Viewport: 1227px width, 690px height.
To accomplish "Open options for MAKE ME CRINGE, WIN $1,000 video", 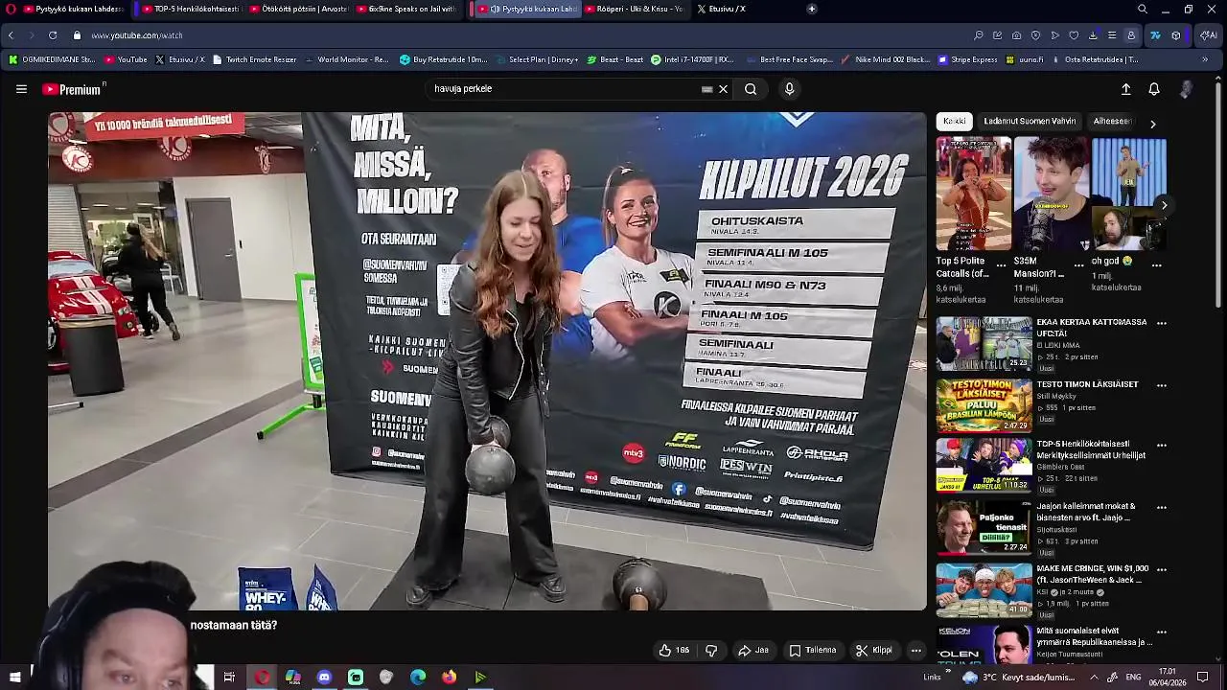I will click(1161, 570).
